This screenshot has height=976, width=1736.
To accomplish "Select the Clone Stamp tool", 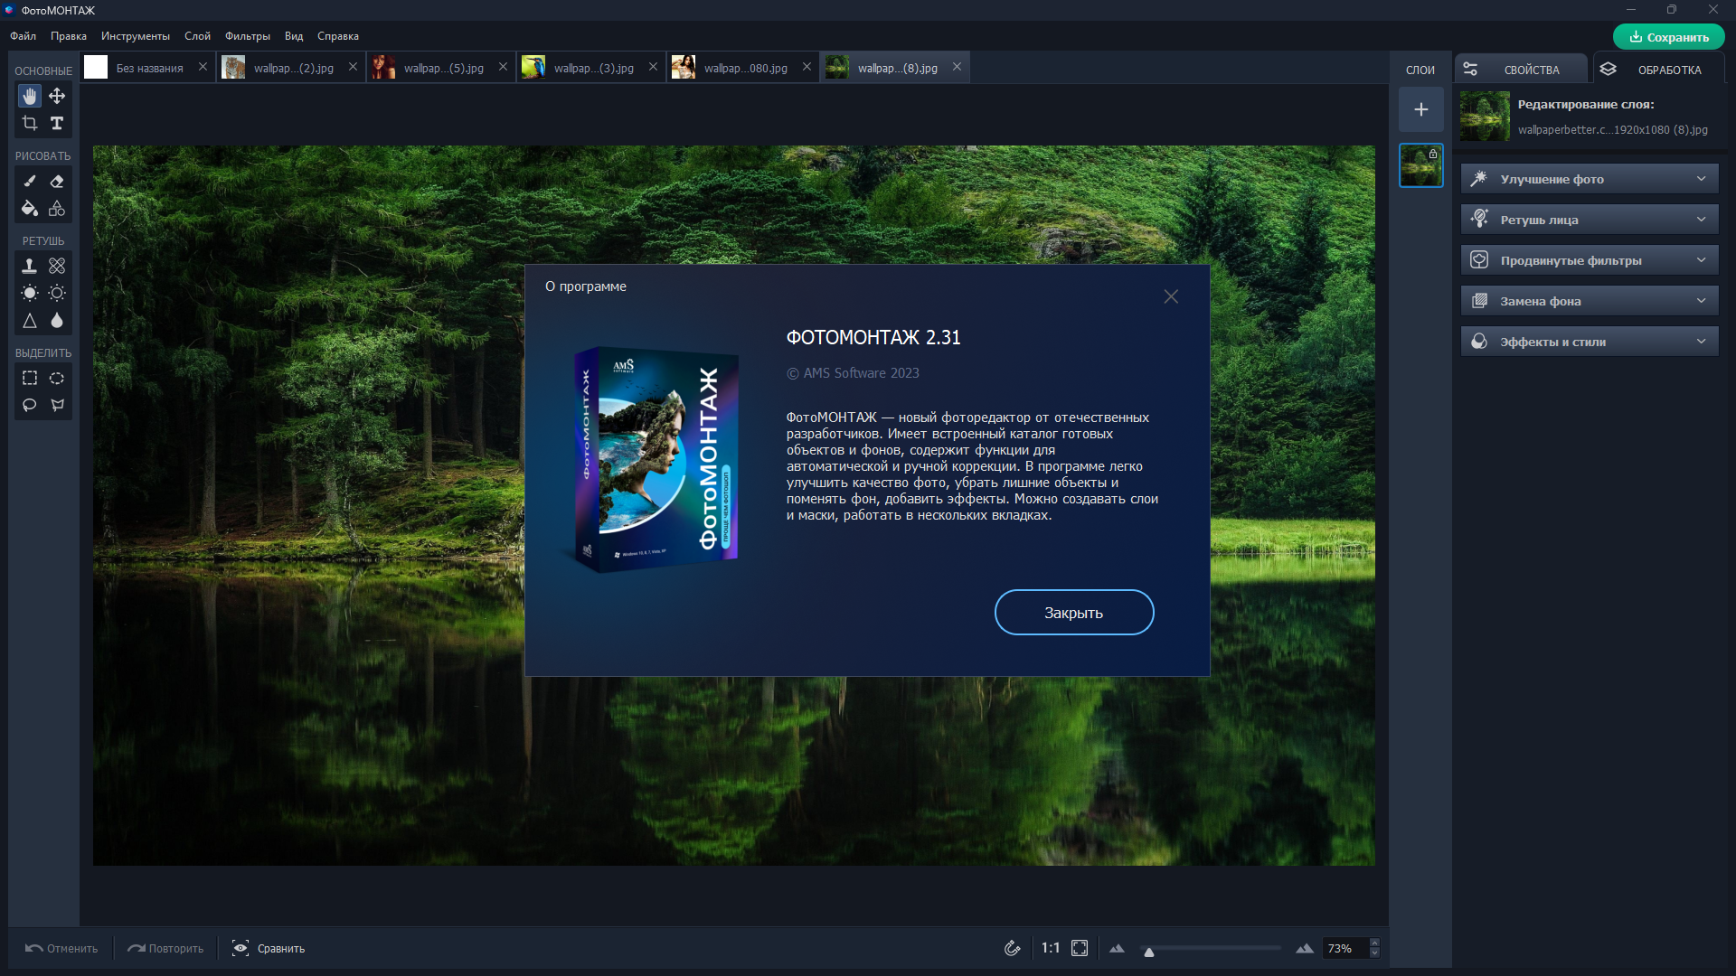I will (x=30, y=266).
